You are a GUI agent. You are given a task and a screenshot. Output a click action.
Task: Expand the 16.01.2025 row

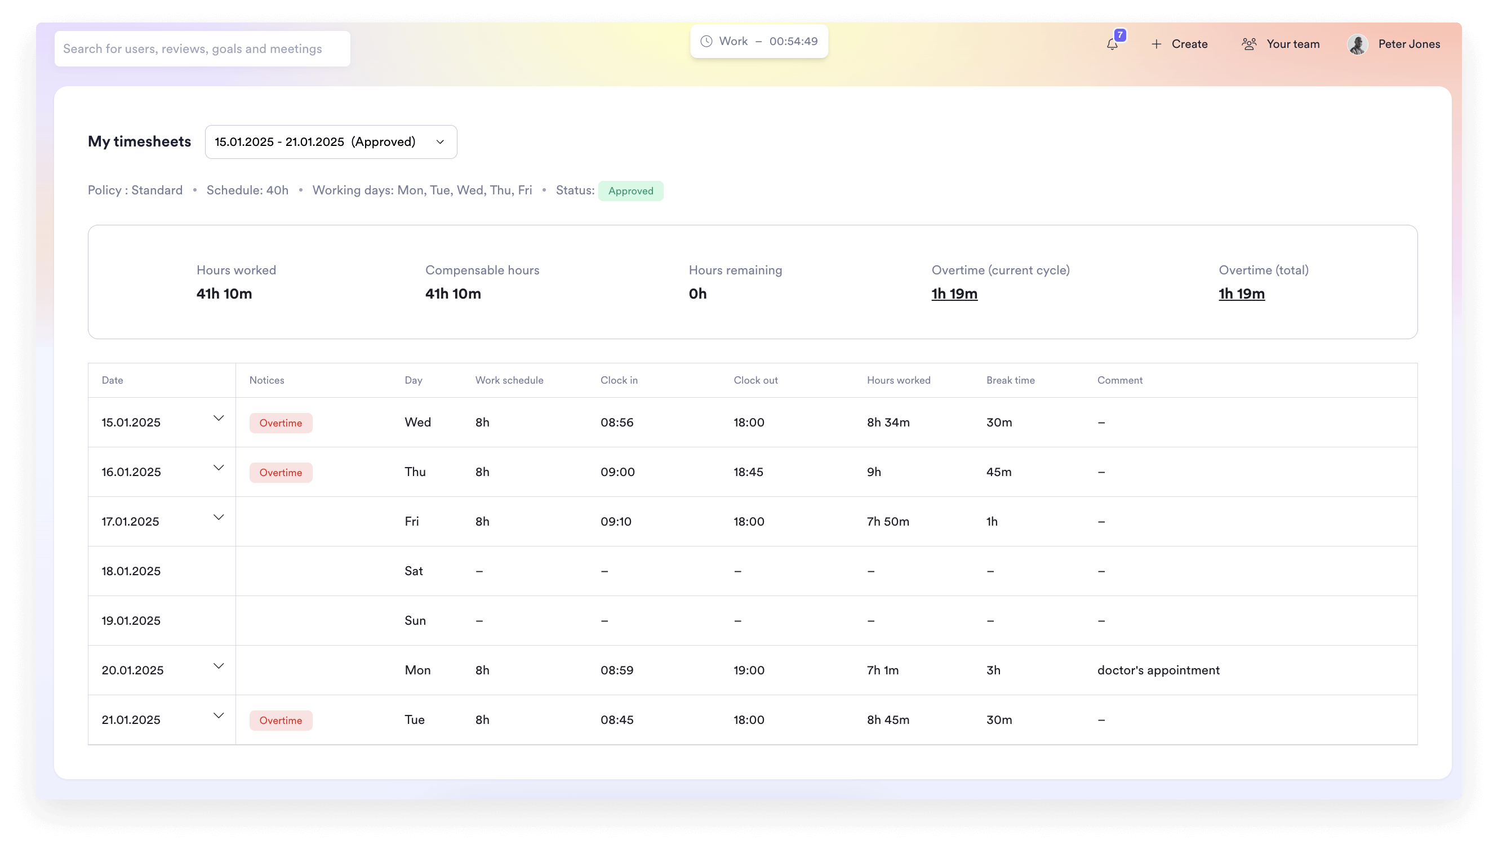(219, 467)
